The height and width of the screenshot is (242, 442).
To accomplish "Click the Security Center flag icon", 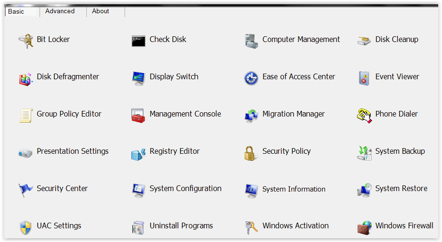I will click(x=25, y=190).
